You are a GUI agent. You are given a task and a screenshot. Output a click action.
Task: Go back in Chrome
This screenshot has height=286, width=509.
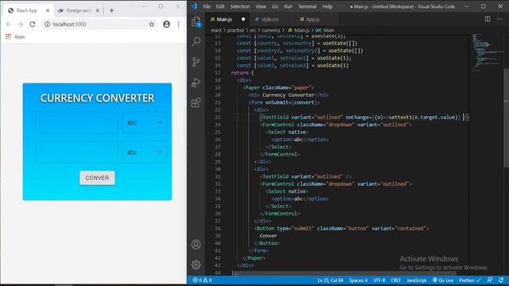click(x=9, y=25)
